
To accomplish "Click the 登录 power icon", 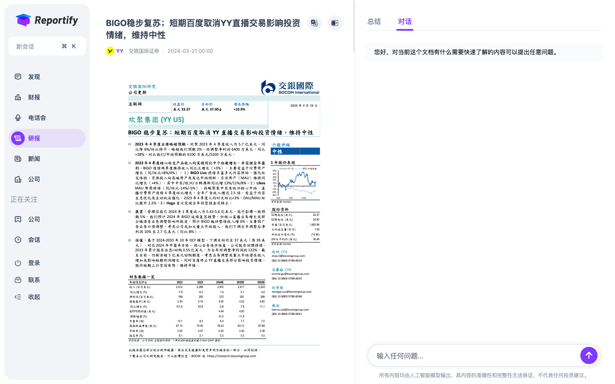I will 18,263.
